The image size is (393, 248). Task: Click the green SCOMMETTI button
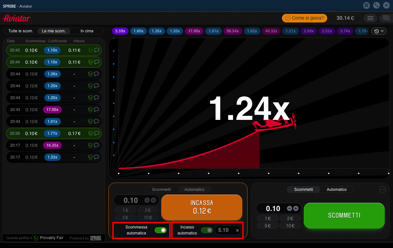[x=344, y=215]
